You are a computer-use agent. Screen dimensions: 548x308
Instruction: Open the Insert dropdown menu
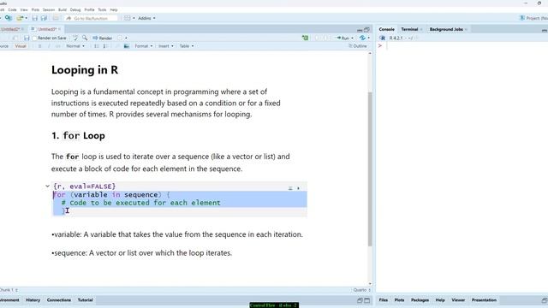pos(166,46)
